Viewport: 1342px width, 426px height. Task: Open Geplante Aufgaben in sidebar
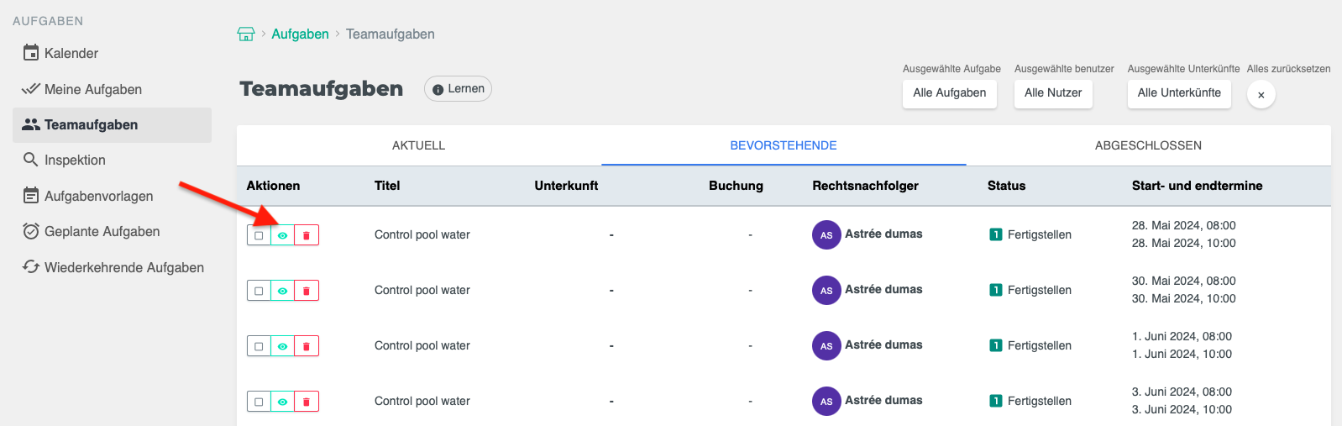tap(102, 232)
